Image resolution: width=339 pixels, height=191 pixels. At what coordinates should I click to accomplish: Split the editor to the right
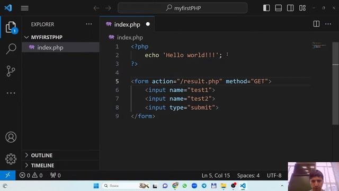[316, 24]
